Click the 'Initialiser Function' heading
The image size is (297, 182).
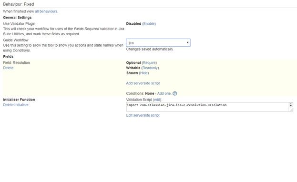(19, 100)
